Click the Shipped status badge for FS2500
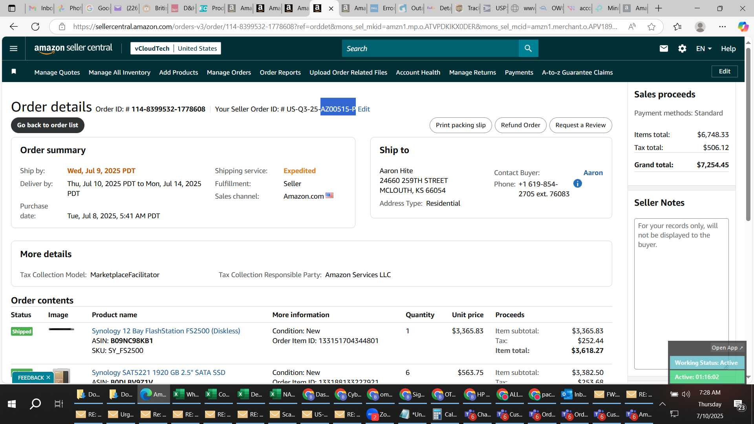This screenshot has height=424, width=754. tap(22, 331)
